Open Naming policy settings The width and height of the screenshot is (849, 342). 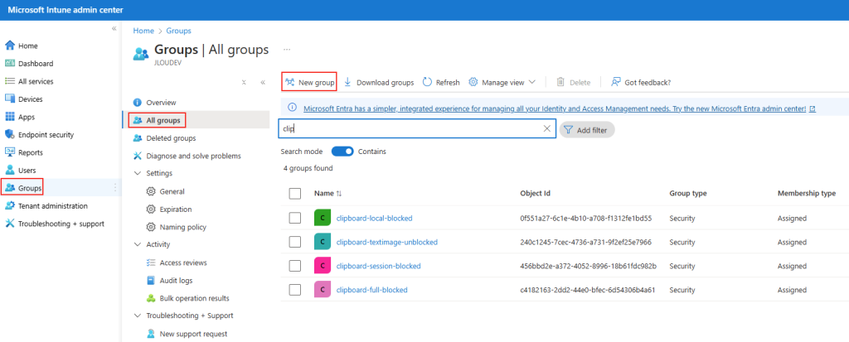click(x=183, y=227)
